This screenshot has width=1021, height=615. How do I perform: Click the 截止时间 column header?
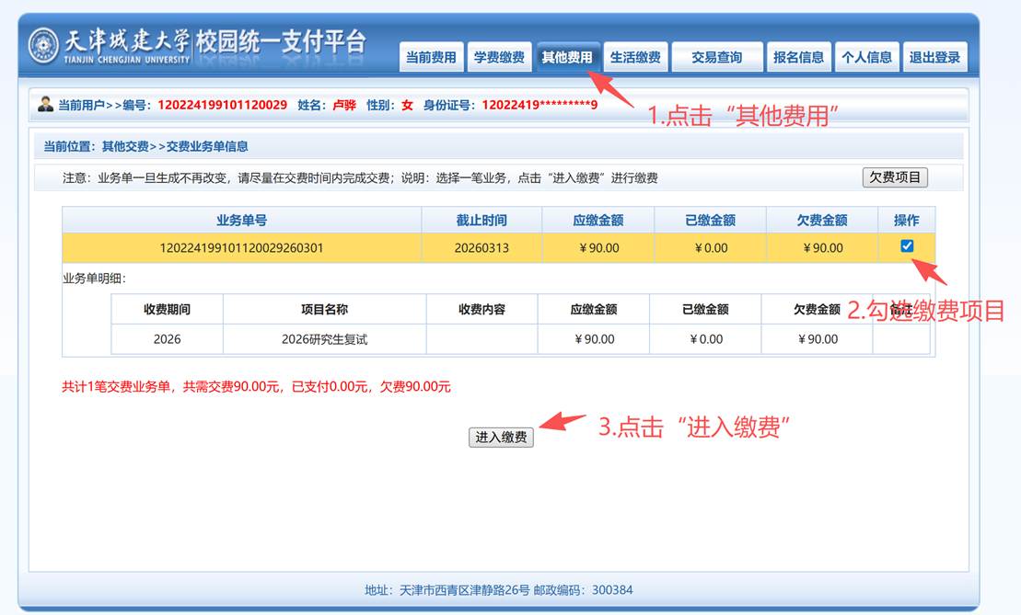481,221
